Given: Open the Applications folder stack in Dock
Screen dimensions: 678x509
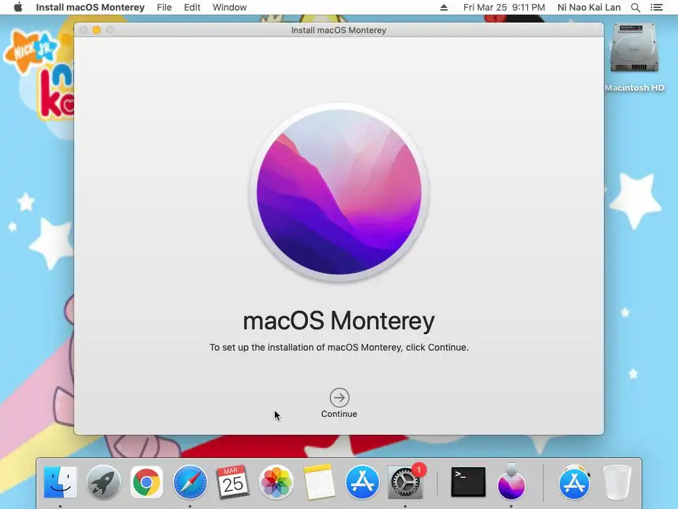Looking at the screenshot, I should [574, 482].
